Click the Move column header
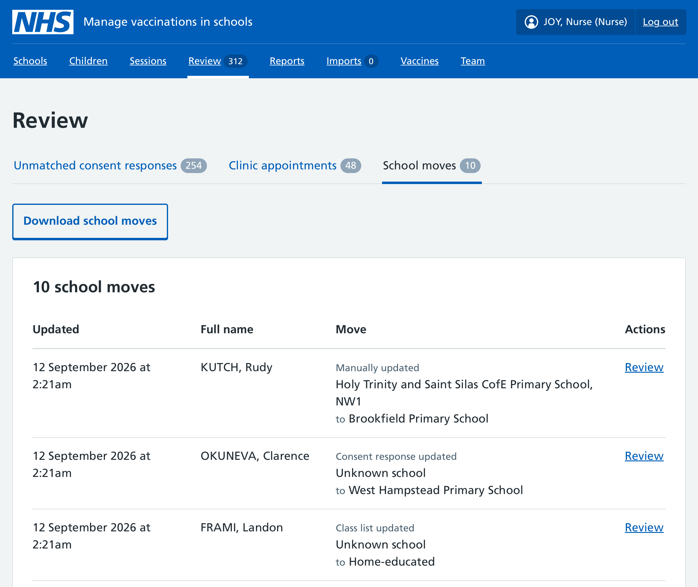The height and width of the screenshot is (587, 698). pos(351,330)
